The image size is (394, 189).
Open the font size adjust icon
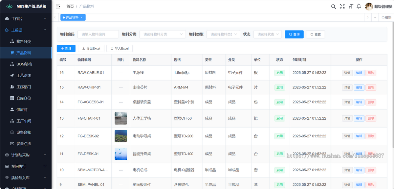click(351, 7)
